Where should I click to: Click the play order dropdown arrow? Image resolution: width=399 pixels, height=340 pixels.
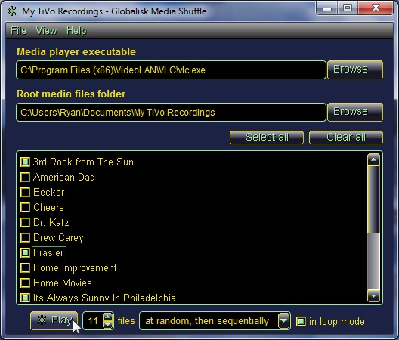point(283,321)
